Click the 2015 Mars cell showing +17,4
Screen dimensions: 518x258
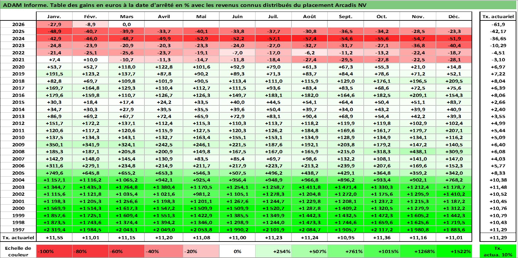point(127,102)
